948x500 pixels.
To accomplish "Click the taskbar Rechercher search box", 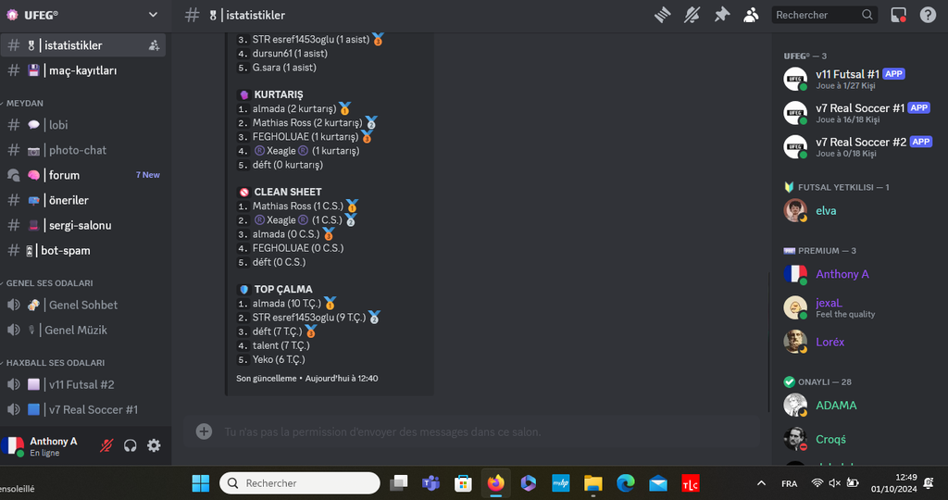I will (300, 483).
